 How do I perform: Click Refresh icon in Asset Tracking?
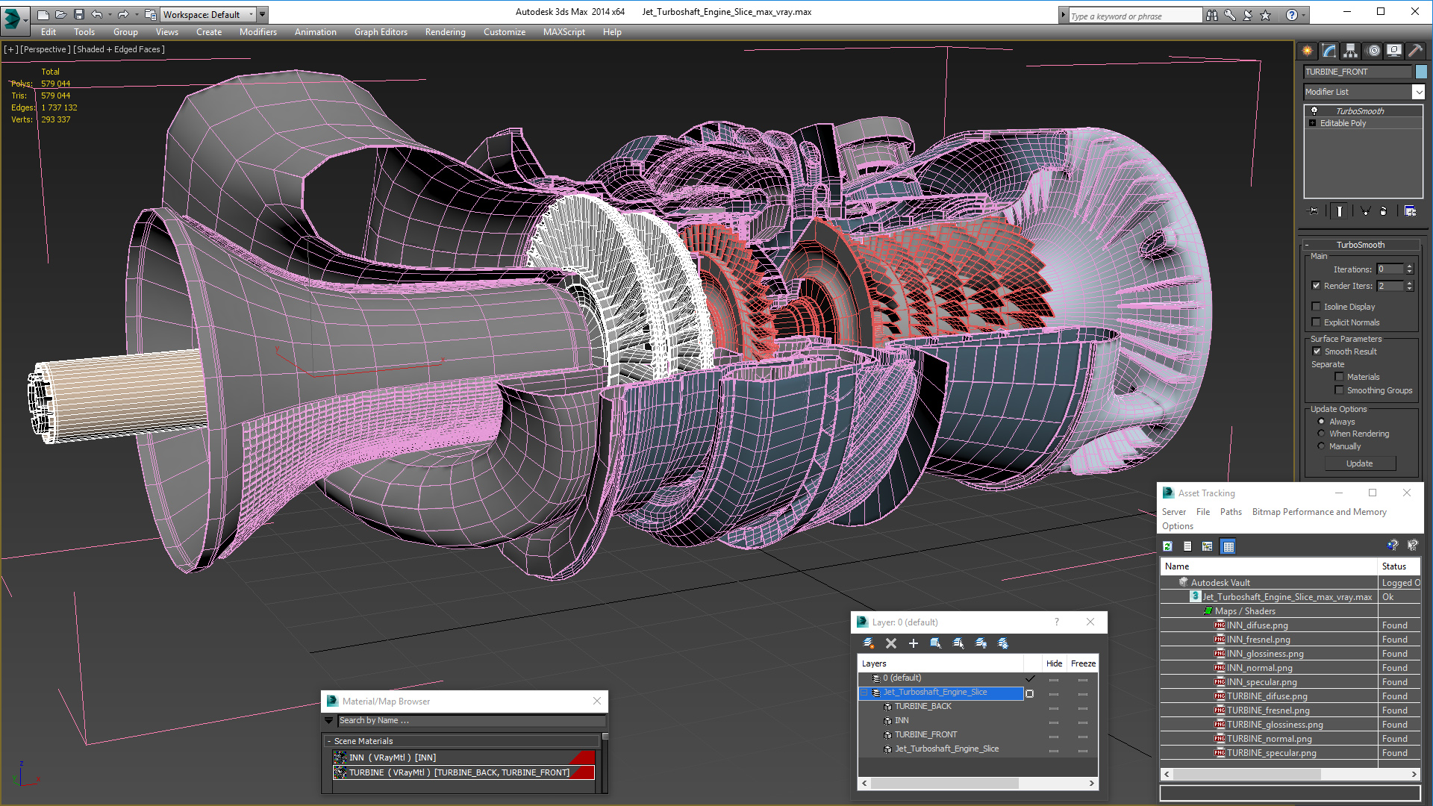click(1168, 546)
